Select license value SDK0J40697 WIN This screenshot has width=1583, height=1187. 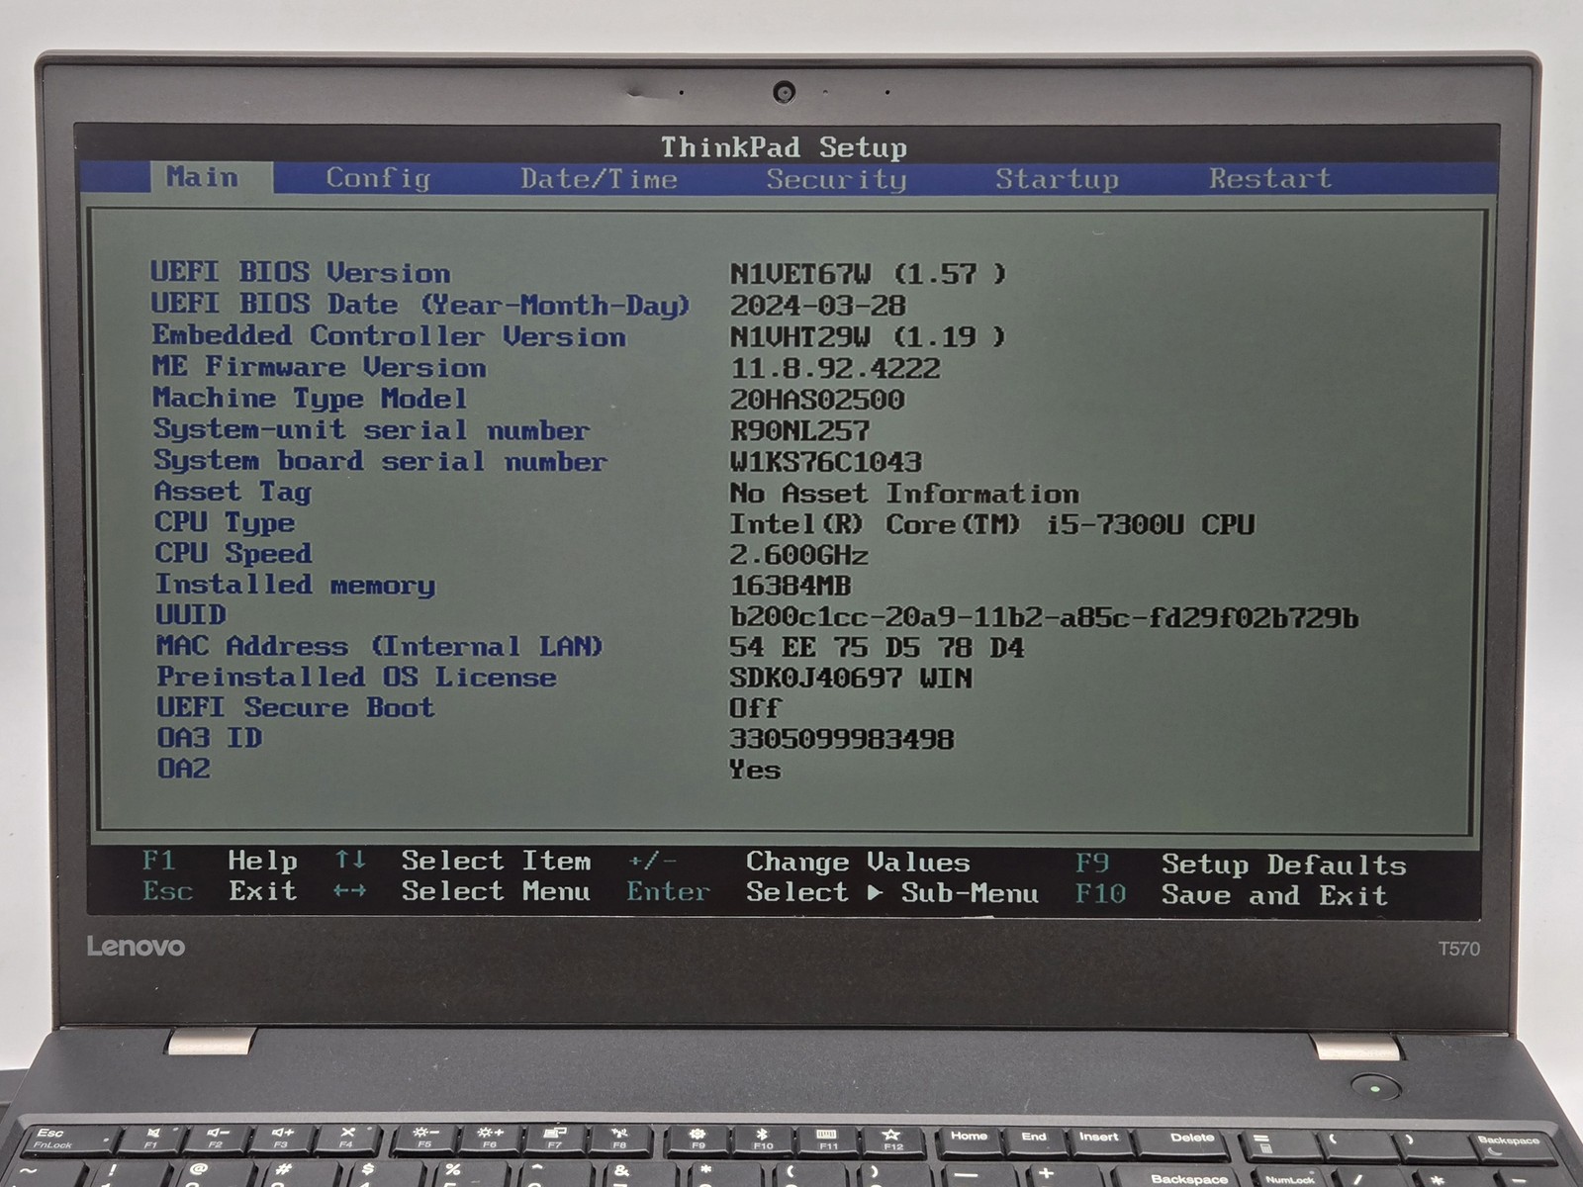(x=851, y=679)
